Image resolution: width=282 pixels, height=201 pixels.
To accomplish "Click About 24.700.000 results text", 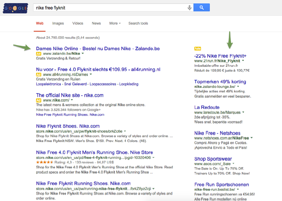I will (x=68, y=38).
